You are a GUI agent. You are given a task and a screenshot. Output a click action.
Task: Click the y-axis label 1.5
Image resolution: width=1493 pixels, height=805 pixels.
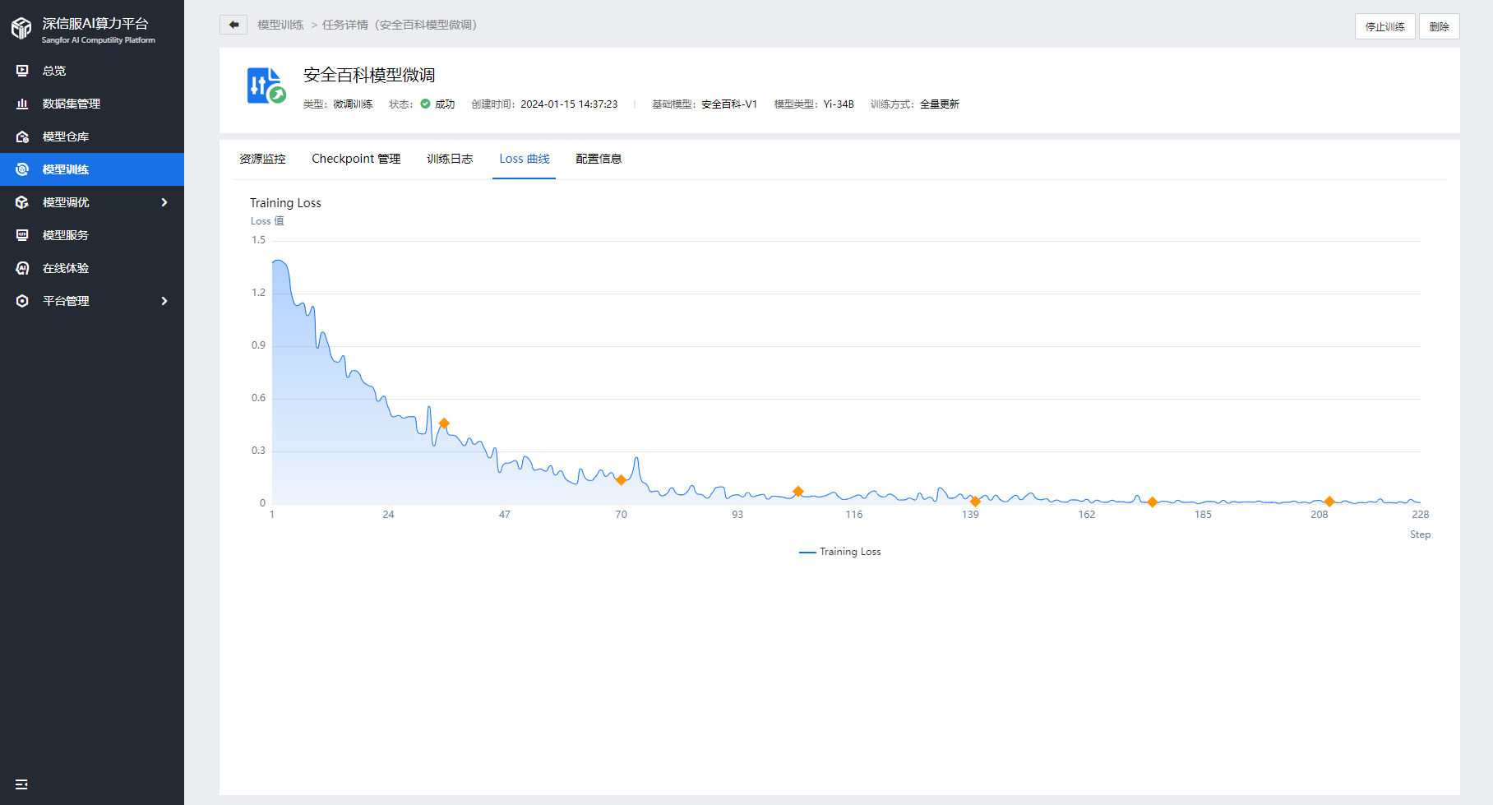[258, 240]
